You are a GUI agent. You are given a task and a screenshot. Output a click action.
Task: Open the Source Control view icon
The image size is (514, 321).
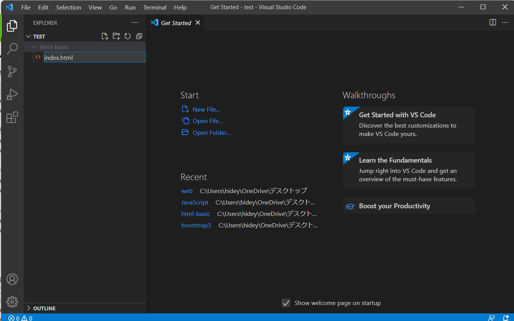coord(12,72)
